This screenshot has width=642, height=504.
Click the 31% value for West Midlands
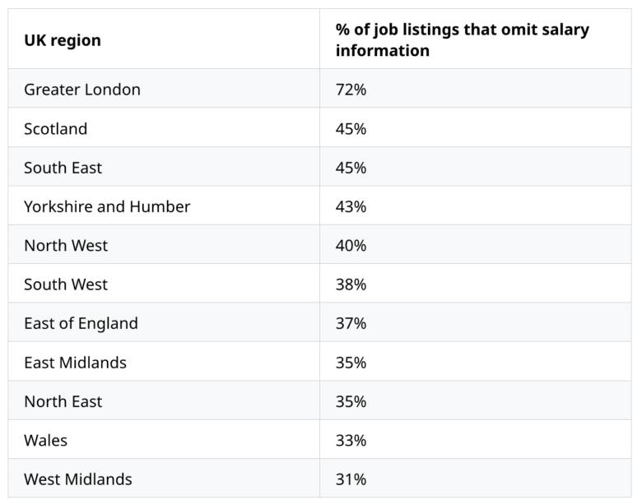(351, 479)
